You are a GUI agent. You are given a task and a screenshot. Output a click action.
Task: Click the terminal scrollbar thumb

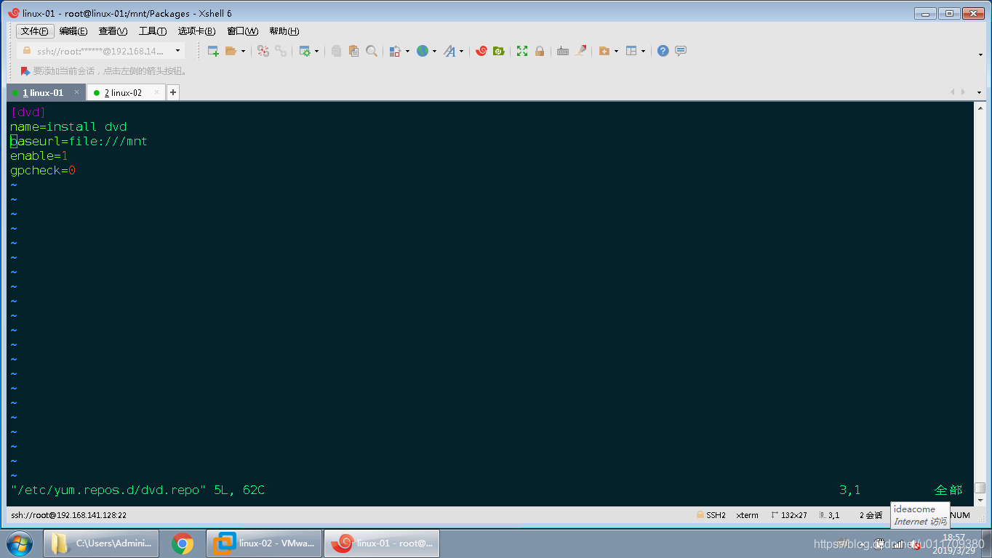[980, 488]
